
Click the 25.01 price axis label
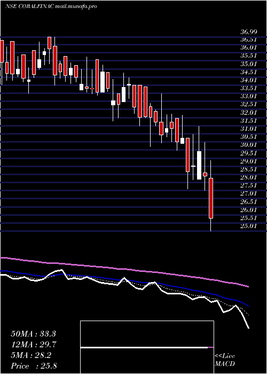tap(248, 226)
